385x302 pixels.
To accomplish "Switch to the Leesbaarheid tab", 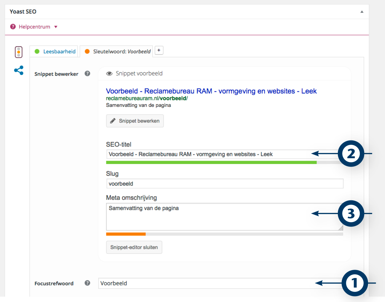I will coord(59,52).
